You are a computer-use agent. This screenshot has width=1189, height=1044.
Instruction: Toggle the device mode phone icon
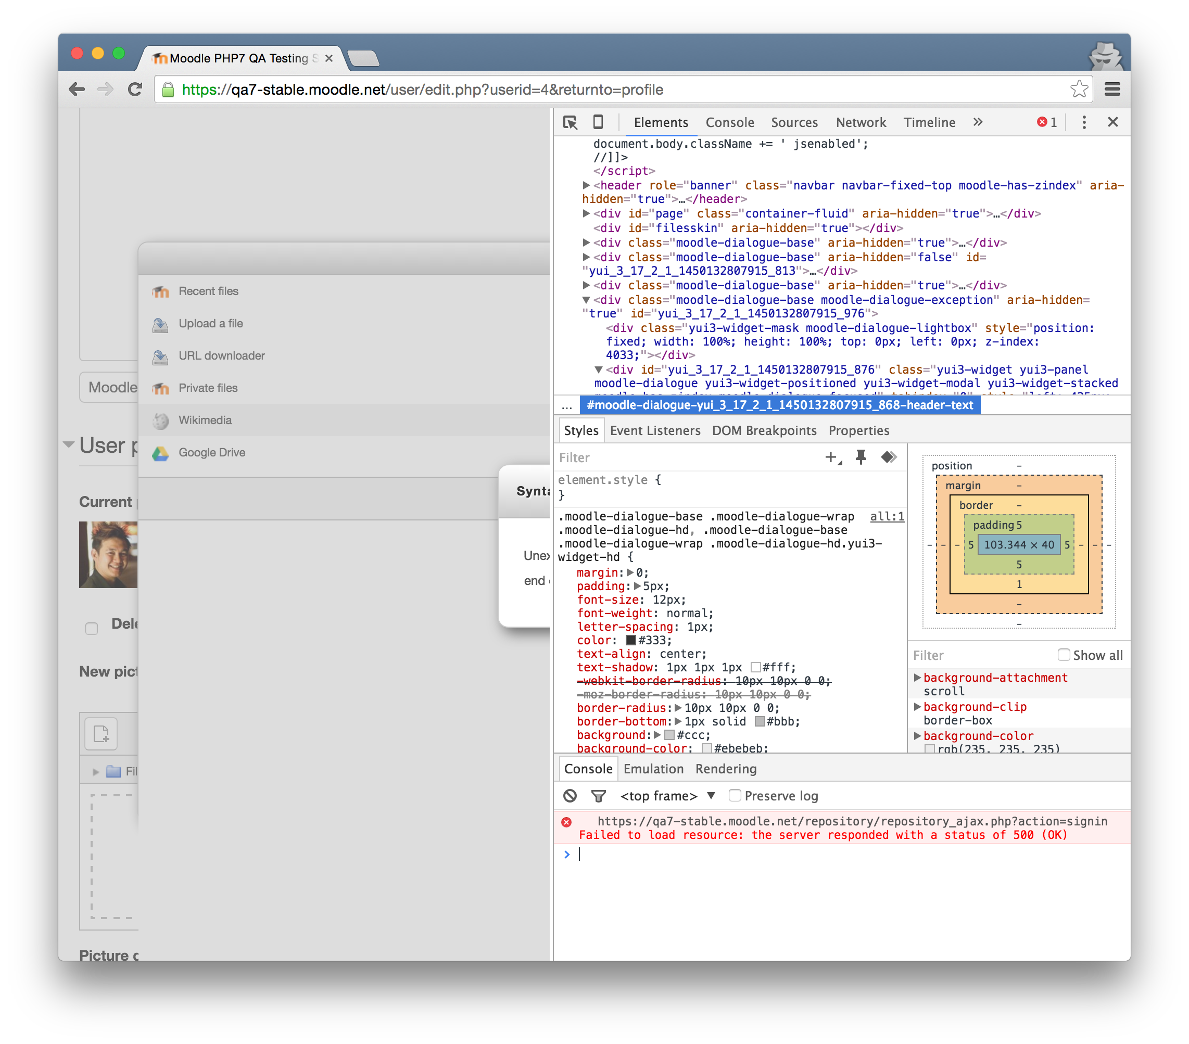pyautogui.click(x=598, y=122)
